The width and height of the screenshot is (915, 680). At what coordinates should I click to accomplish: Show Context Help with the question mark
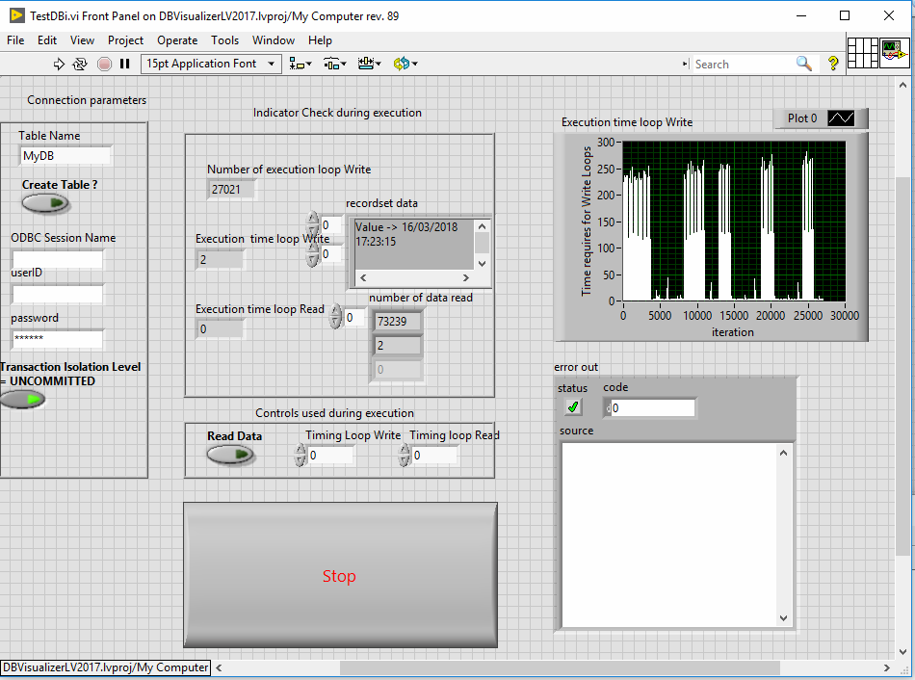(833, 63)
